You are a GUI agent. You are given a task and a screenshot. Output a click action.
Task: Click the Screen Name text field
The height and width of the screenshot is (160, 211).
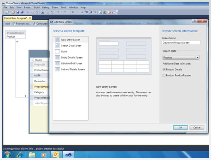[180, 42]
